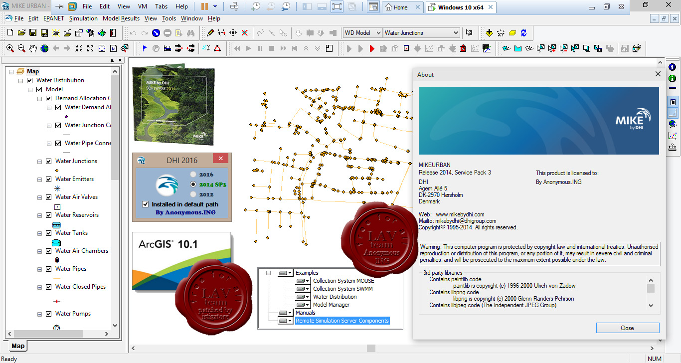Toggle the Model layer checkbox
This screenshot has width=681, height=363.
tap(39, 89)
